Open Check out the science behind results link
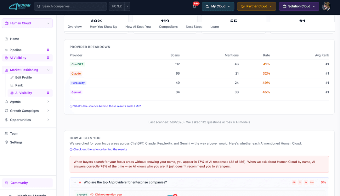The height and width of the screenshot is (196, 340). point(99,149)
